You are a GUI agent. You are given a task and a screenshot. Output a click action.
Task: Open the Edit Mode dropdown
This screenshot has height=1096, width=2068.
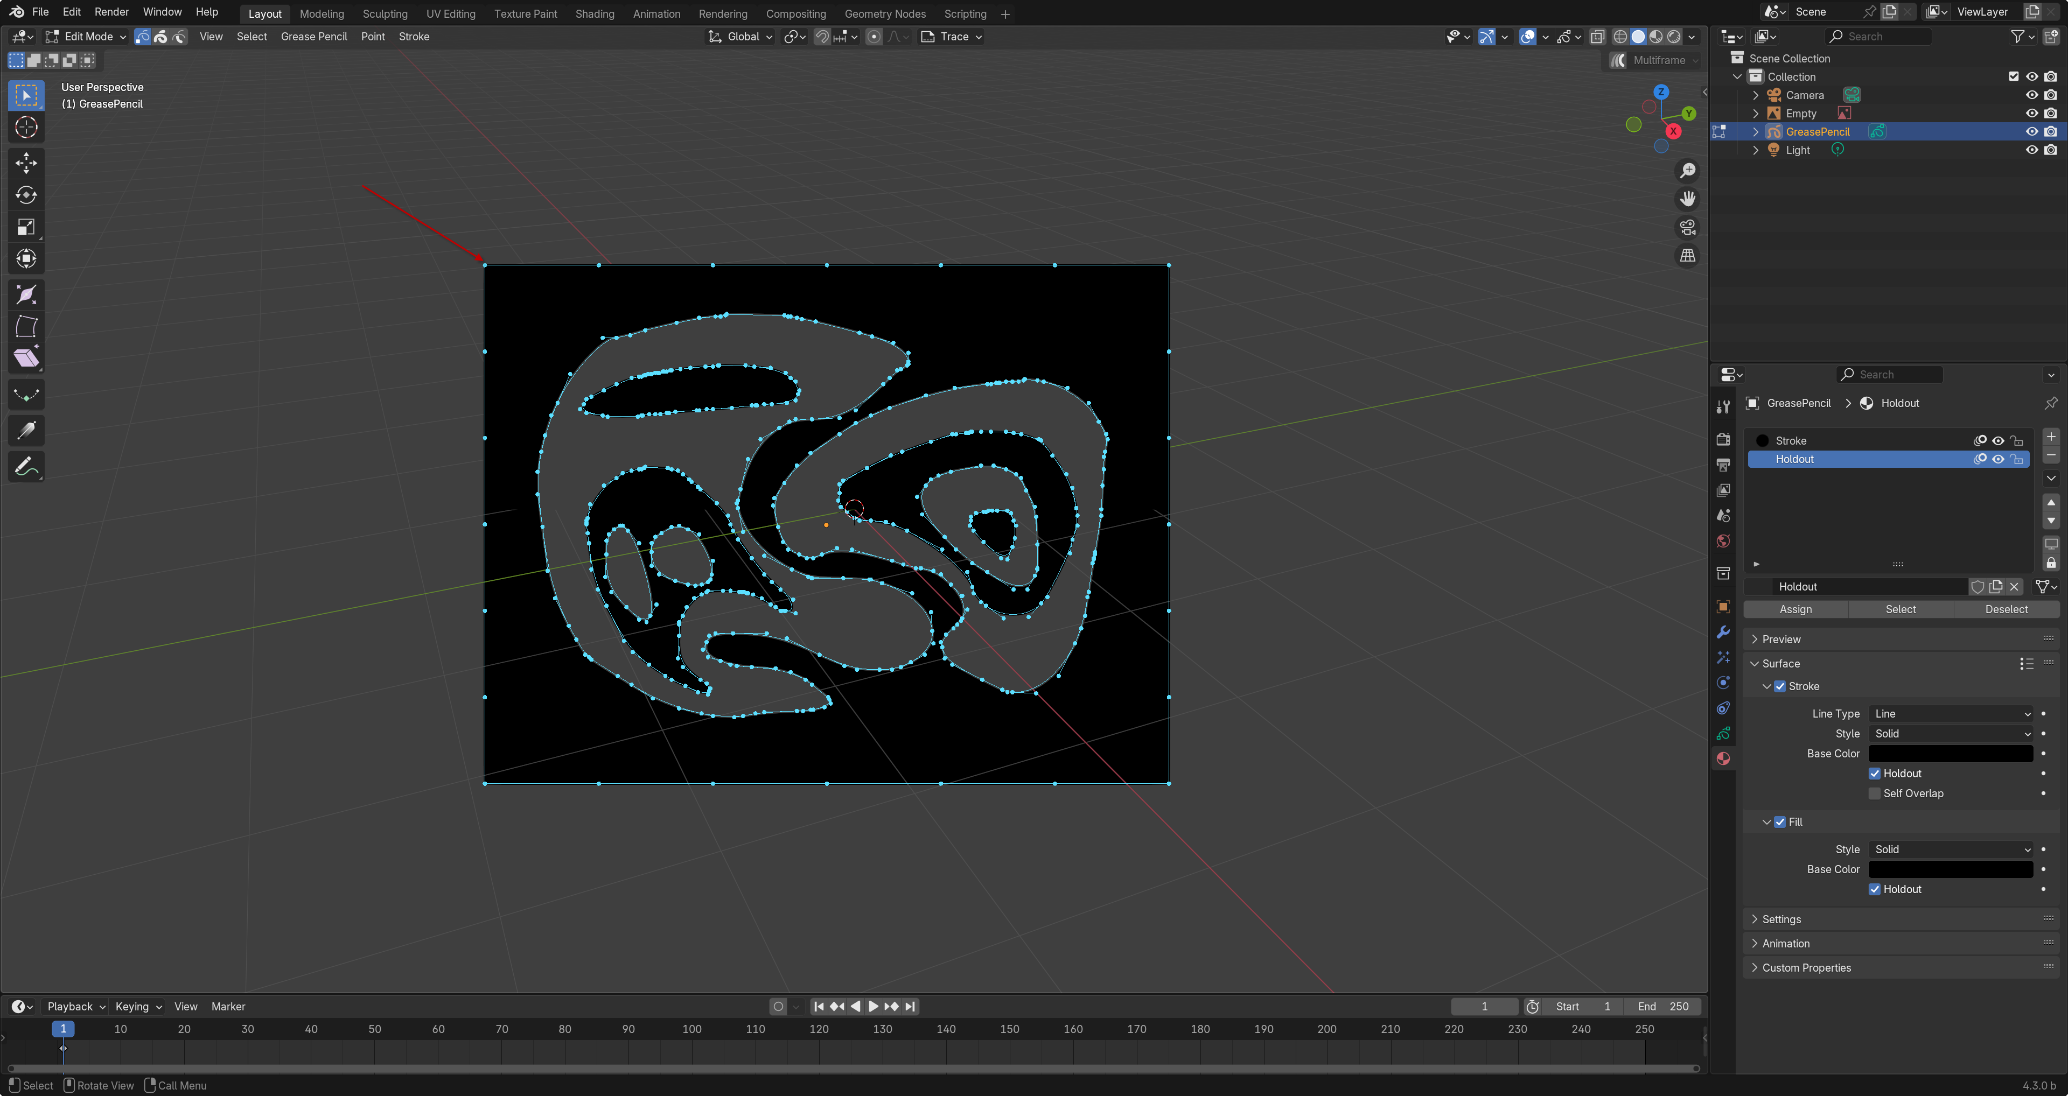coord(86,37)
